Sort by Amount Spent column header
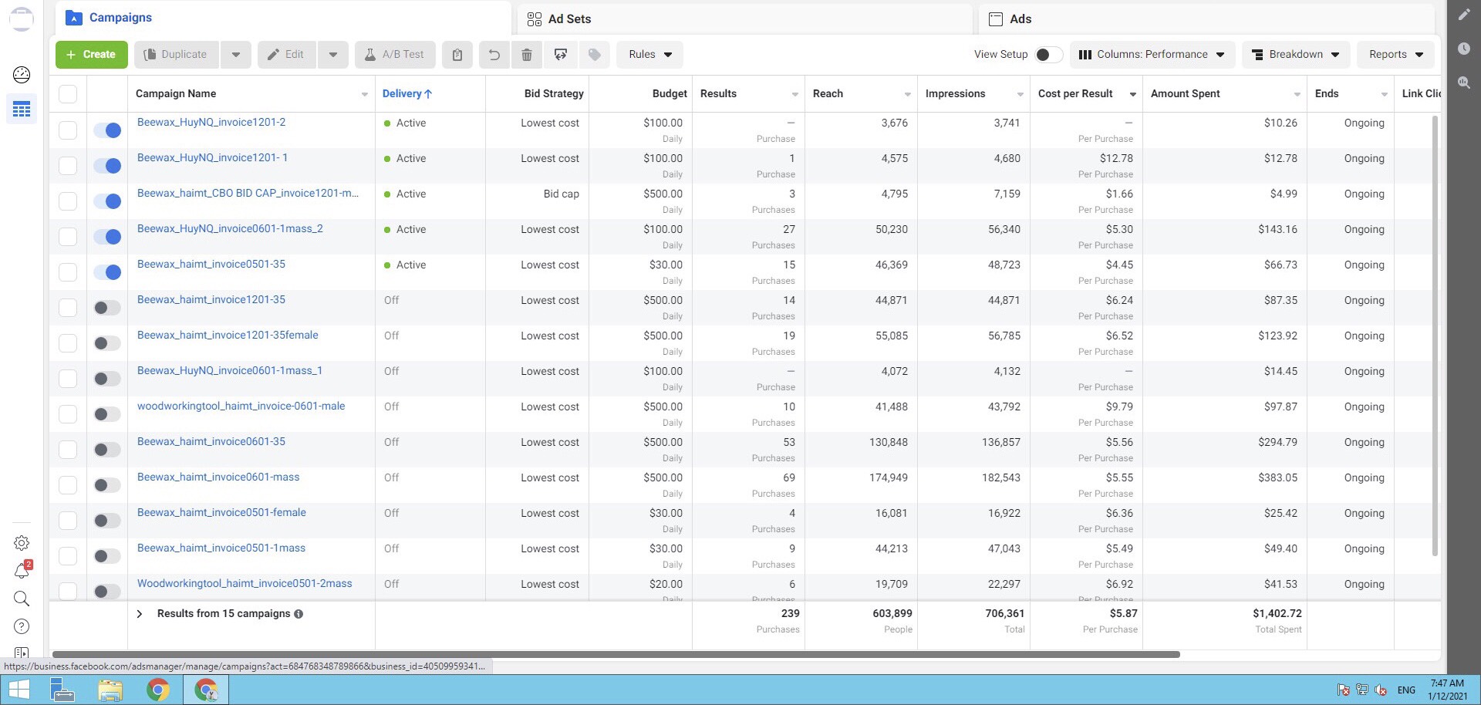The height and width of the screenshot is (705, 1481). point(1185,94)
